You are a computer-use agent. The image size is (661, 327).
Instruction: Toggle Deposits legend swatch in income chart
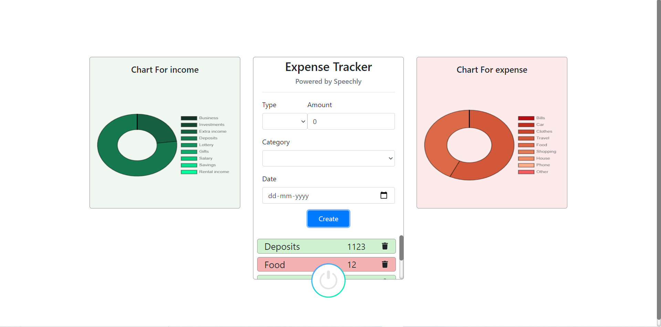pyautogui.click(x=189, y=138)
